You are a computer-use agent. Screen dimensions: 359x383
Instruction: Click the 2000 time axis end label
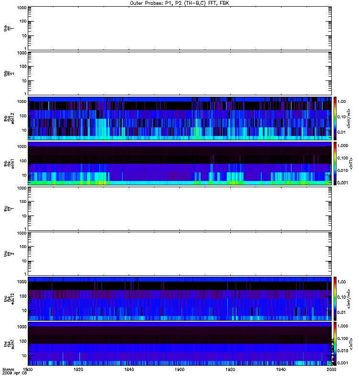pos(331,369)
